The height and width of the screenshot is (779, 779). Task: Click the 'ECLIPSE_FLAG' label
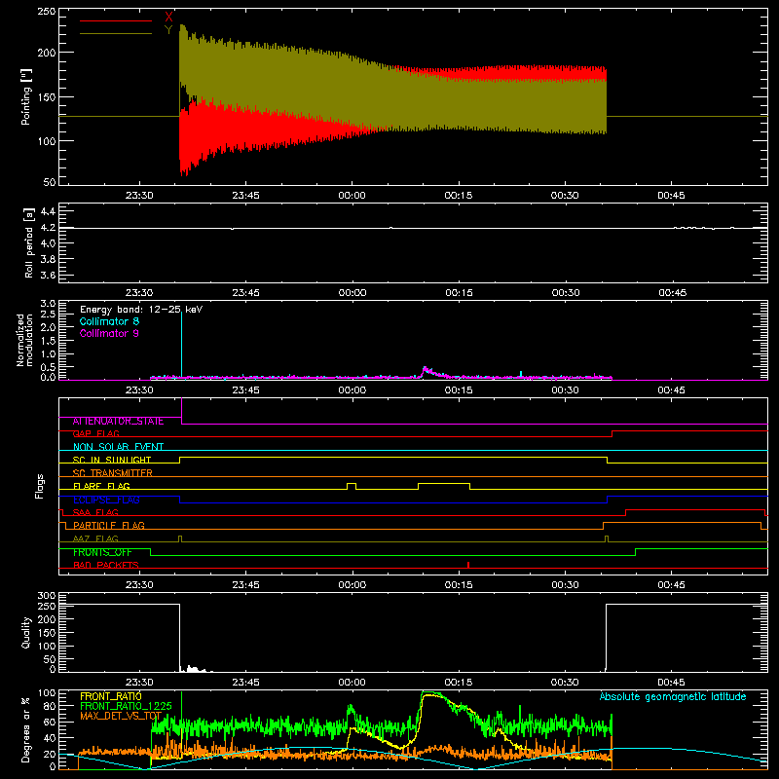point(106,500)
